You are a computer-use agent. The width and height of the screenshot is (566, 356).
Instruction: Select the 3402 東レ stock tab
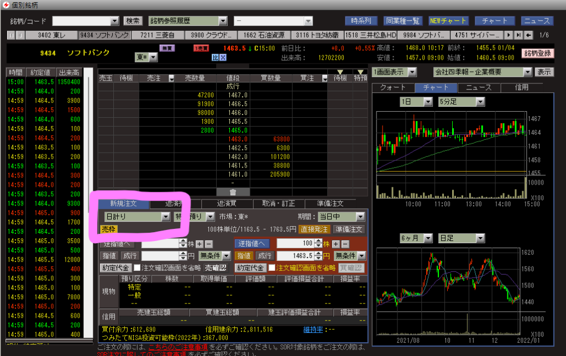[51, 35]
